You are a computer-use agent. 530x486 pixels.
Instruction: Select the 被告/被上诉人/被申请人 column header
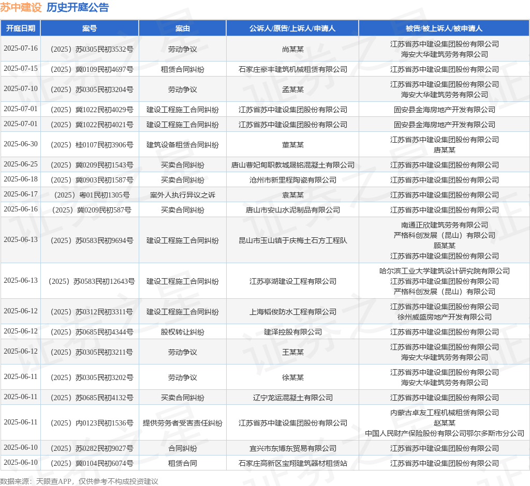[444, 28]
